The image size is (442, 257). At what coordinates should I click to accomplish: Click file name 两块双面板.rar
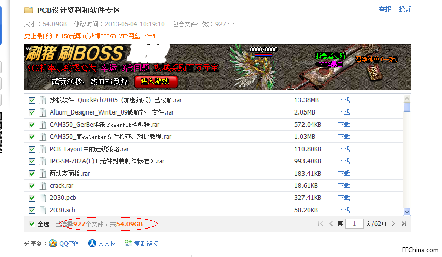click(x=70, y=174)
